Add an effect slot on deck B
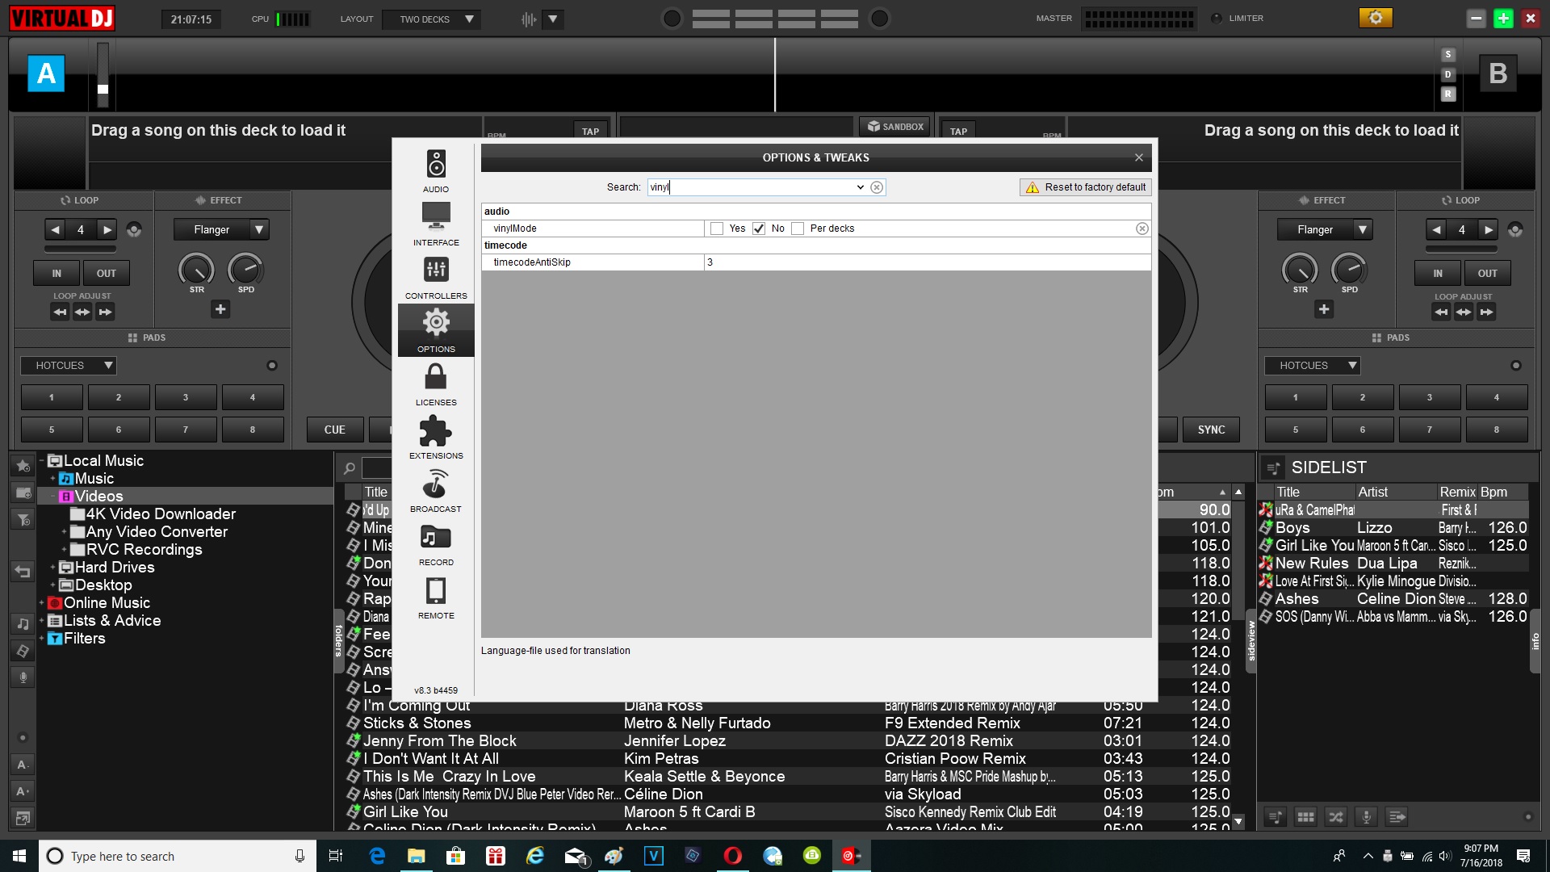The width and height of the screenshot is (1550, 872). click(1324, 309)
